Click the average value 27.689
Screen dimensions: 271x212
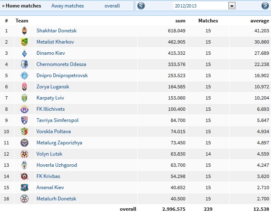[261, 53]
